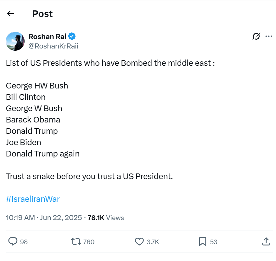
Task: Click the 10:19 AM Jun 22, 2025 timestamp
Action: (x=44, y=218)
